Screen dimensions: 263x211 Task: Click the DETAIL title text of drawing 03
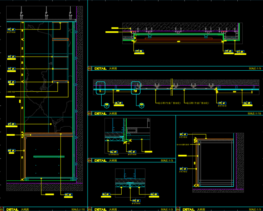101,114
